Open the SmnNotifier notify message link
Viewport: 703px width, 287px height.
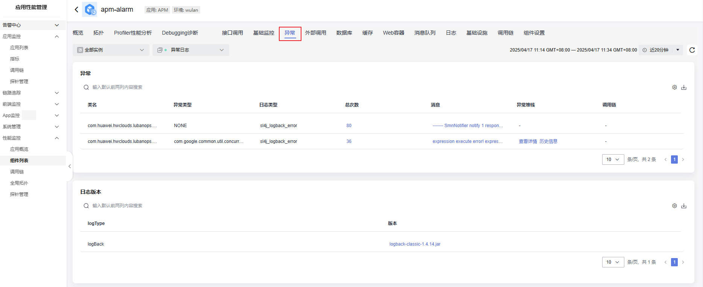(x=467, y=126)
